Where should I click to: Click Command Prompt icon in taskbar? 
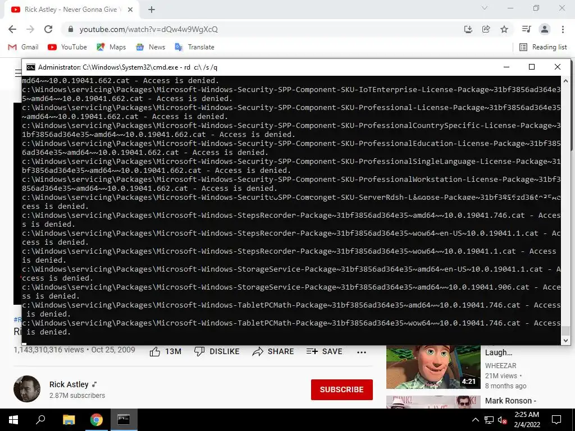click(124, 420)
